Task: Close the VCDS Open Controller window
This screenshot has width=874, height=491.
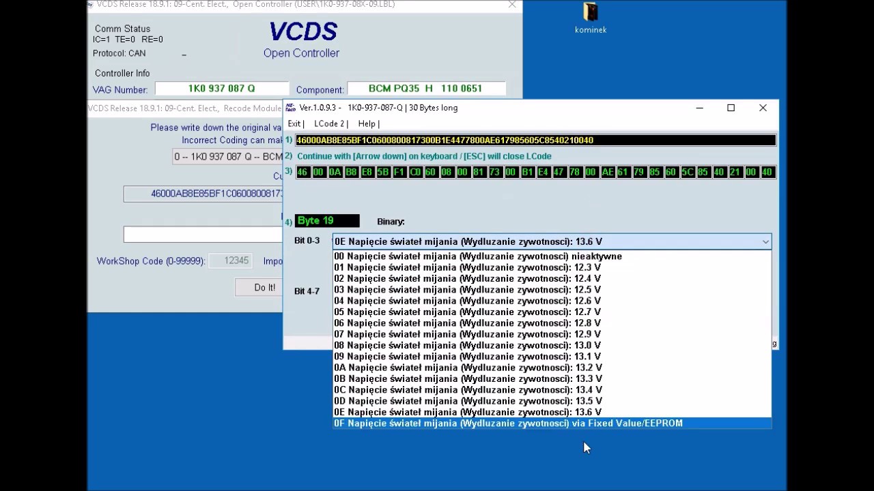Action: [512, 5]
